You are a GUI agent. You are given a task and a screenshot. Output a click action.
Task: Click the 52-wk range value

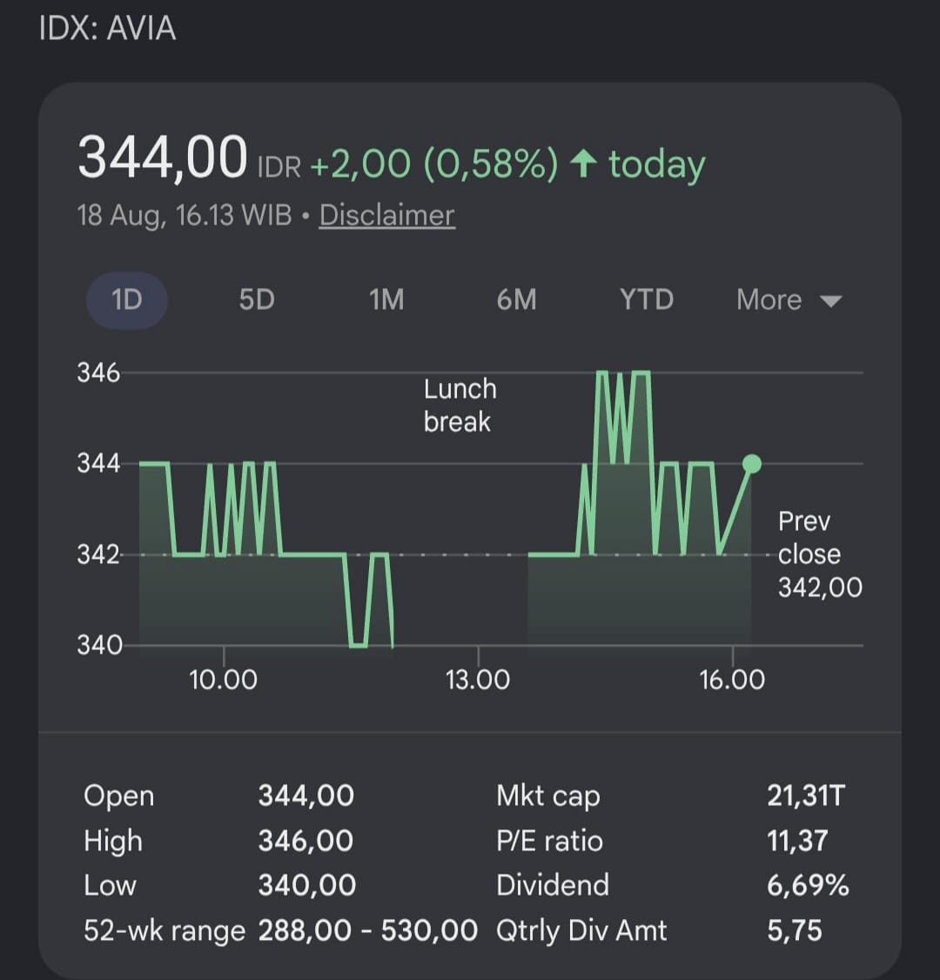tap(368, 930)
